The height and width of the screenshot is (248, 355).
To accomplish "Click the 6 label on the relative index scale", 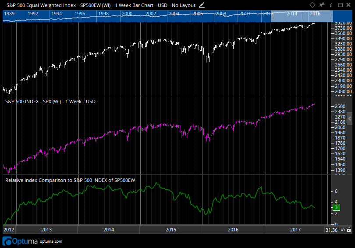I will 336,191.
